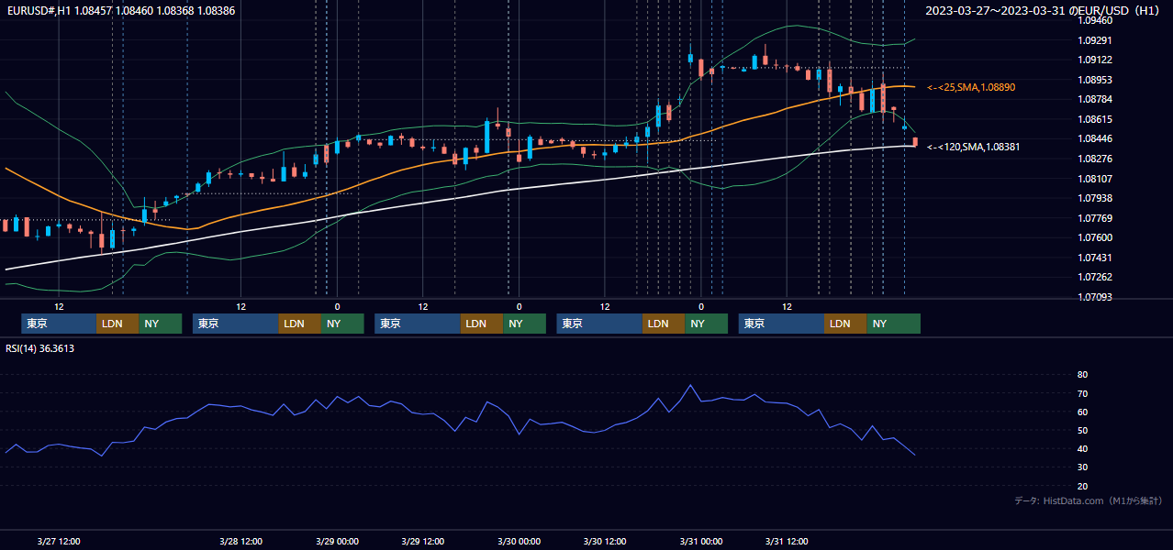Select the RSI 20 level label
Image resolution: width=1173 pixels, height=550 pixels.
click(1082, 486)
